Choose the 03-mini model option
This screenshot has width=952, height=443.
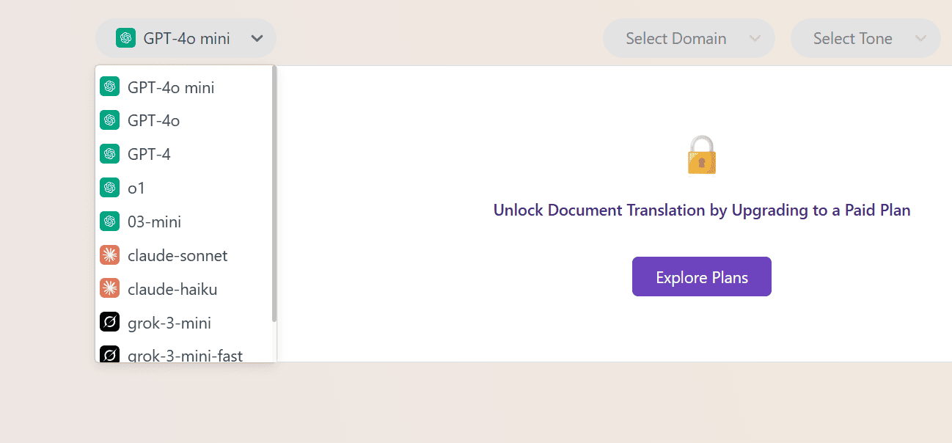(154, 221)
